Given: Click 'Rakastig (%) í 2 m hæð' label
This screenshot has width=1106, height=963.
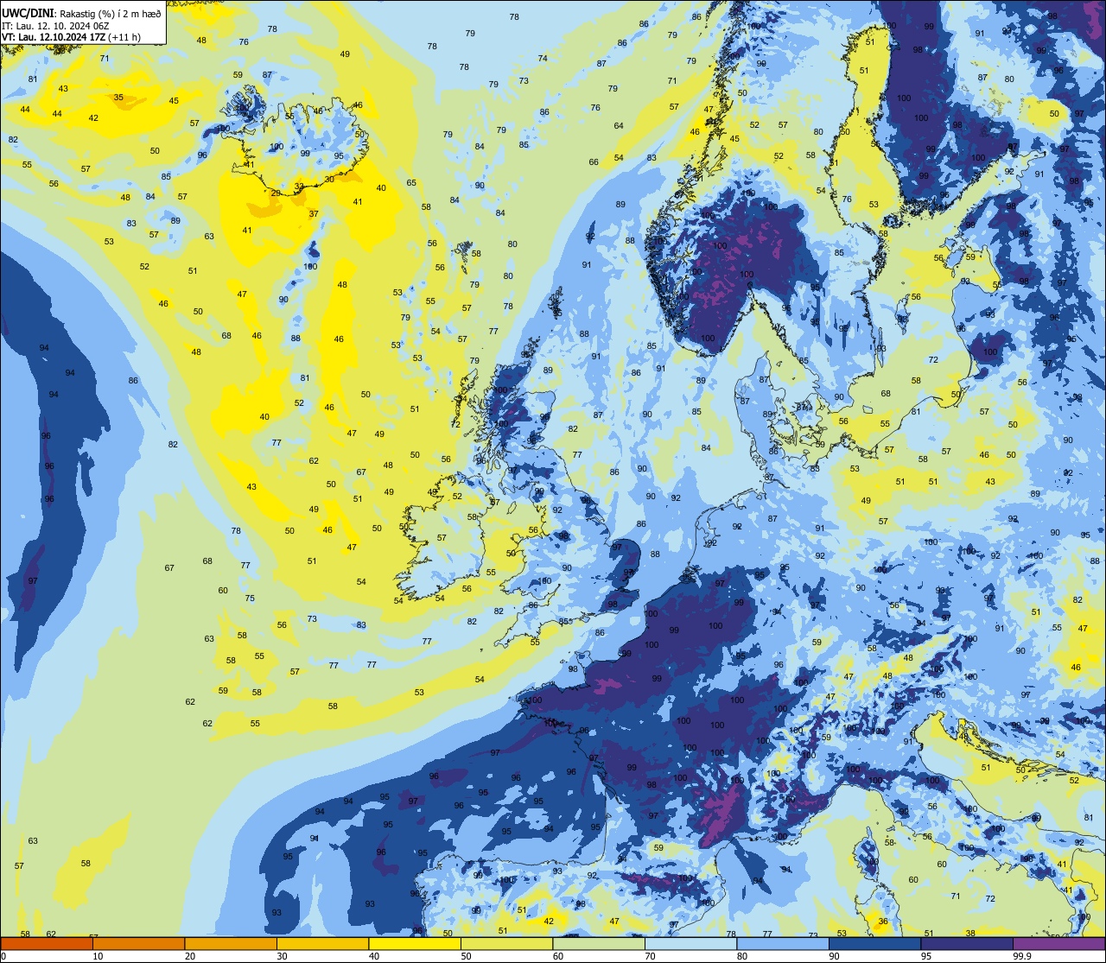Looking at the screenshot, I should click(111, 14).
